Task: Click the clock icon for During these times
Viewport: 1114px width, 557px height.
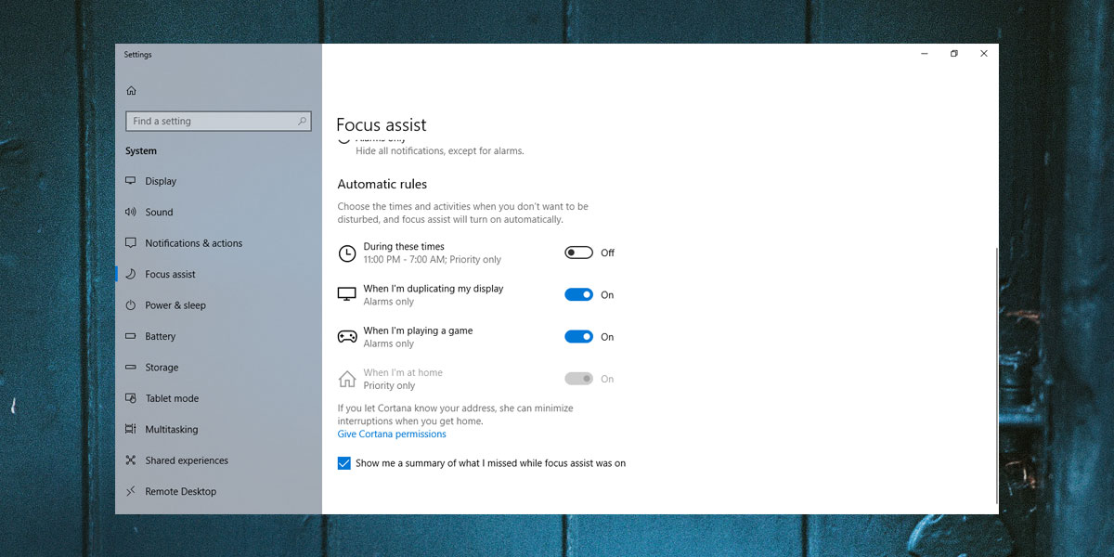Action: click(x=346, y=253)
